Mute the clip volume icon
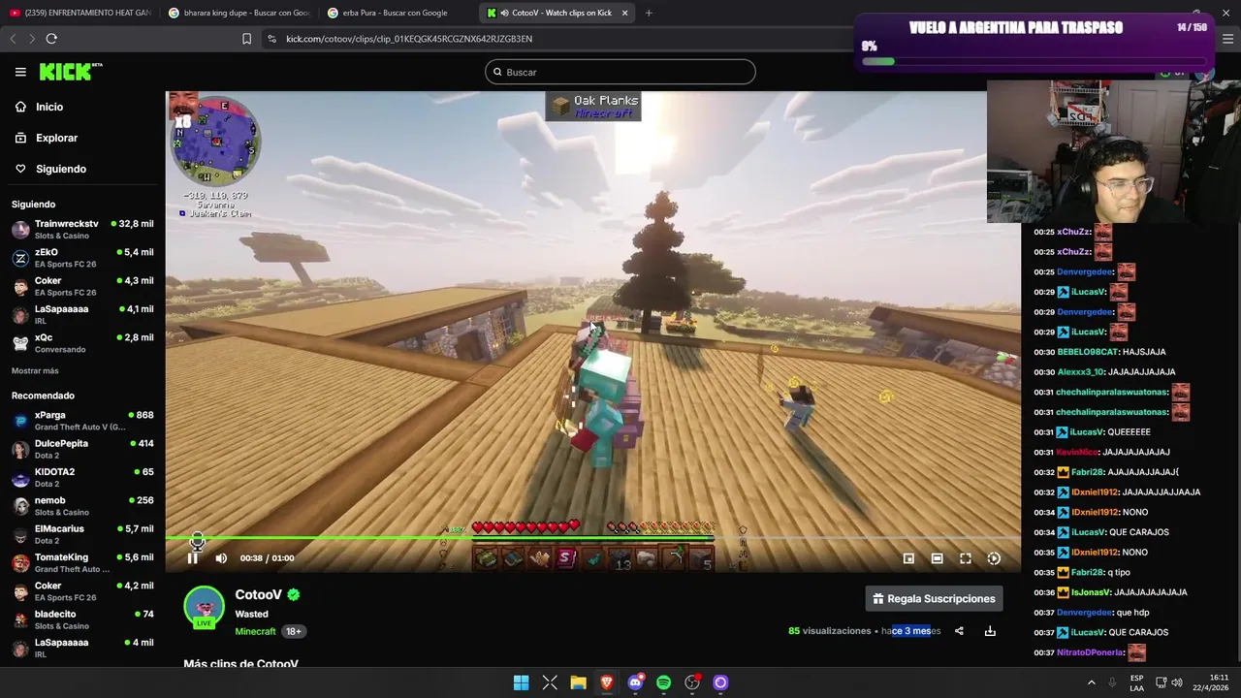This screenshot has width=1241, height=698. point(221,558)
